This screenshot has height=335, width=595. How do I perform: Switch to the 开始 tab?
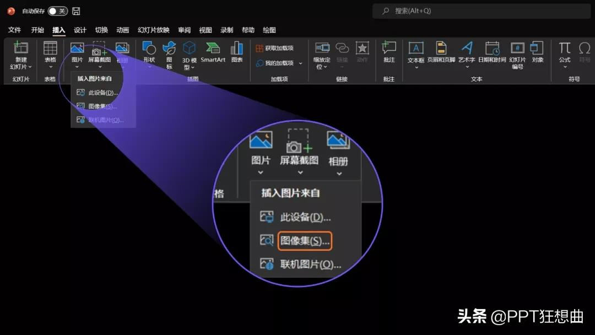(x=37, y=30)
